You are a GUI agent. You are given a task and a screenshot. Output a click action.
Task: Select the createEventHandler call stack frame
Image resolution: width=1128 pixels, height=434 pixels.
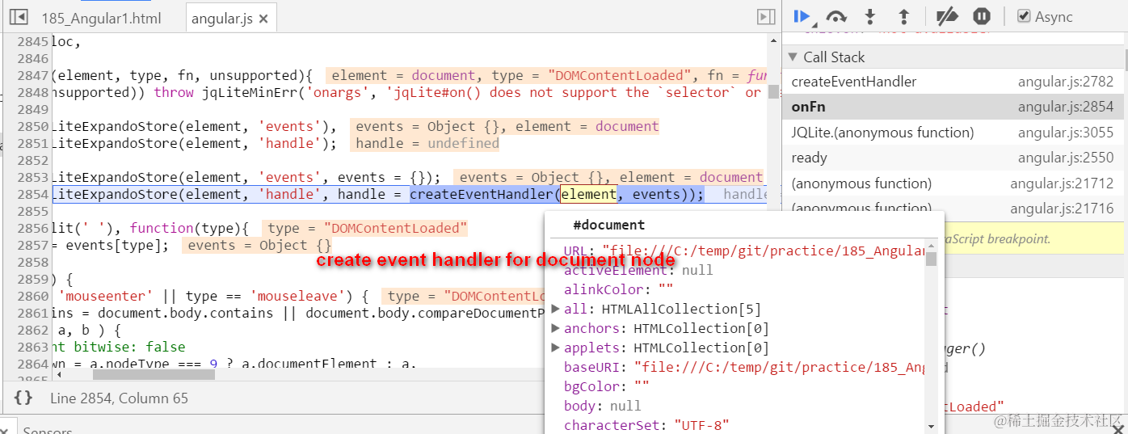[952, 82]
